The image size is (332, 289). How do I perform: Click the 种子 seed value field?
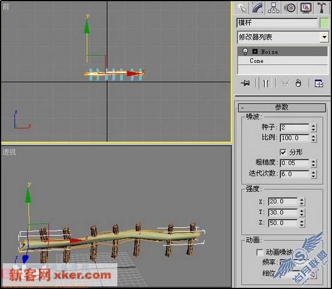(x=294, y=128)
